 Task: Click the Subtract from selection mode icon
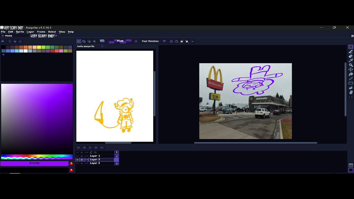coord(89,41)
